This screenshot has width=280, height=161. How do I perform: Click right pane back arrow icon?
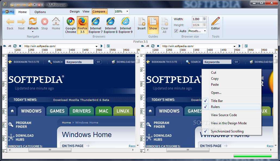[143, 46]
